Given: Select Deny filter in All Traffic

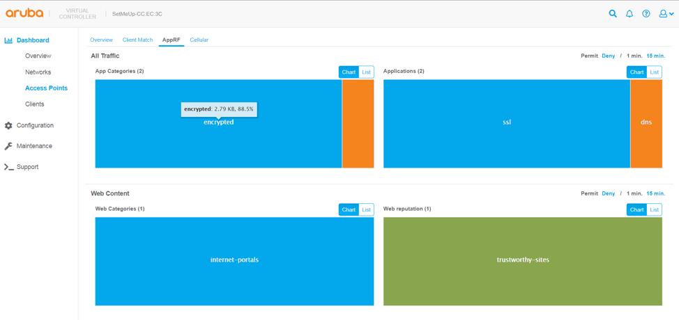Looking at the screenshot, I should coord(609,56).
